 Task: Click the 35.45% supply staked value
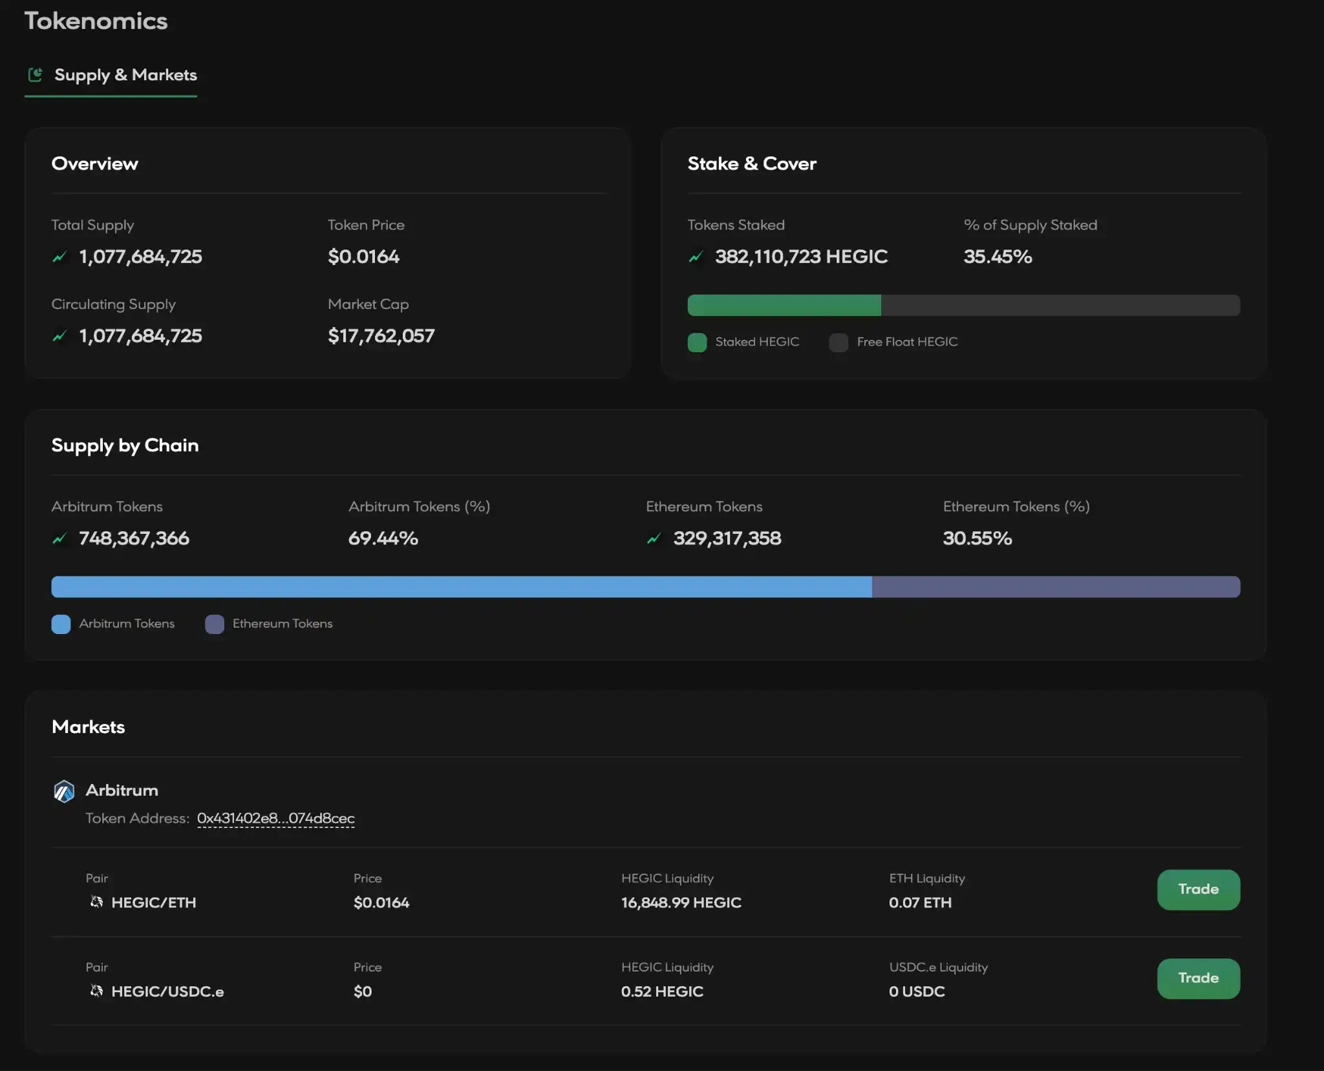998,257
